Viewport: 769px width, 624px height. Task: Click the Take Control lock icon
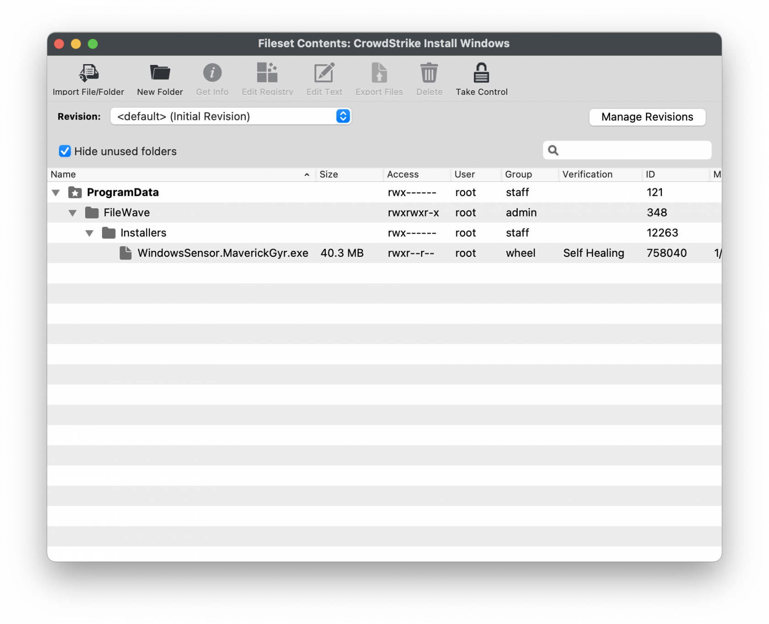(481, 73)
